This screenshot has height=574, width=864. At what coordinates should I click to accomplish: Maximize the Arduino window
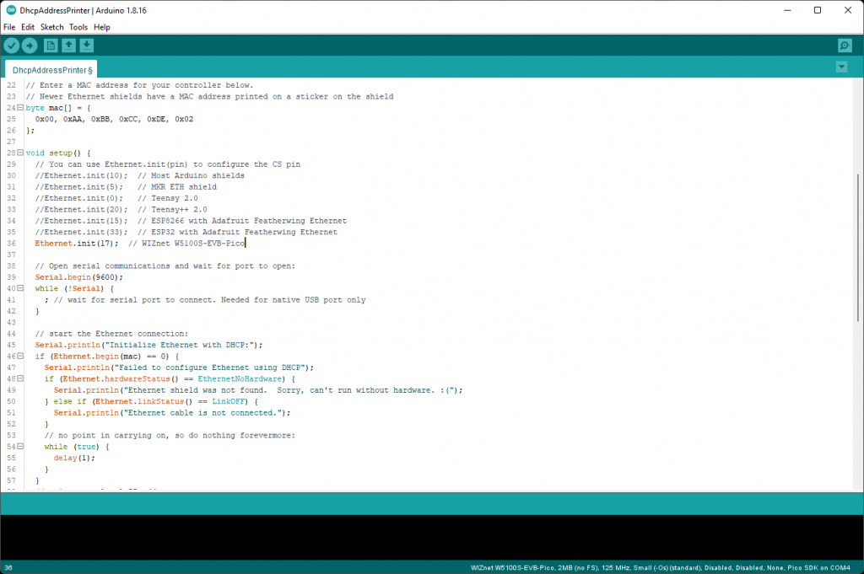coord(818,10)
